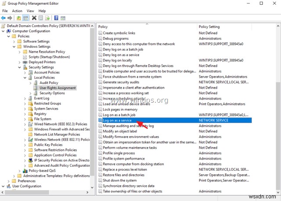The height and width of the screenshot is (201, 281).
Task: Open the View menu
Action: point(30,11)
